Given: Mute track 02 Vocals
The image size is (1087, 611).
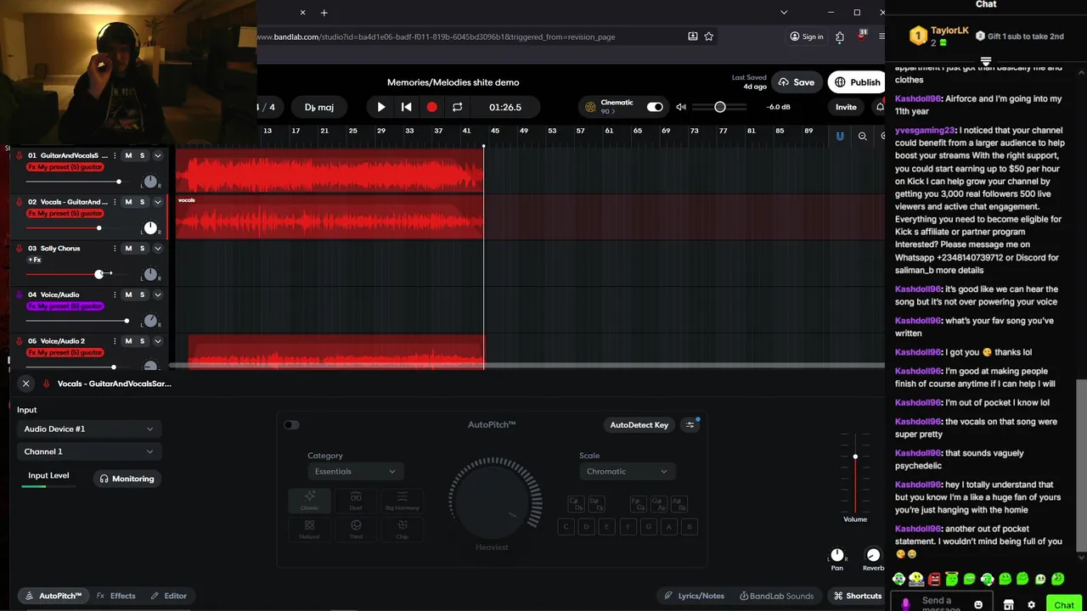Looking at the screenshot, I should coord(128,202).
